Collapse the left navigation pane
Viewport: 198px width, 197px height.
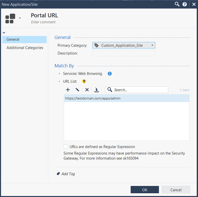pyautogui.click(x=4, y=33)
